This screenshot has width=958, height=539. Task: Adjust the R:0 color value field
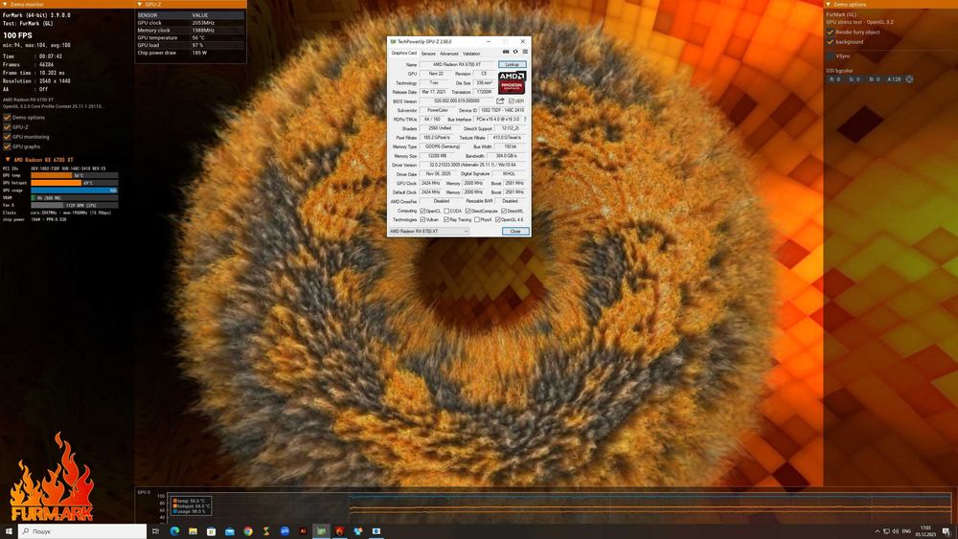click(x=835, y=79)
